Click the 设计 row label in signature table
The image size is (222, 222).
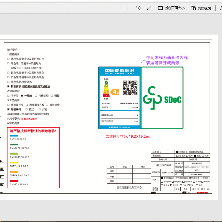(x=112, y=171)
